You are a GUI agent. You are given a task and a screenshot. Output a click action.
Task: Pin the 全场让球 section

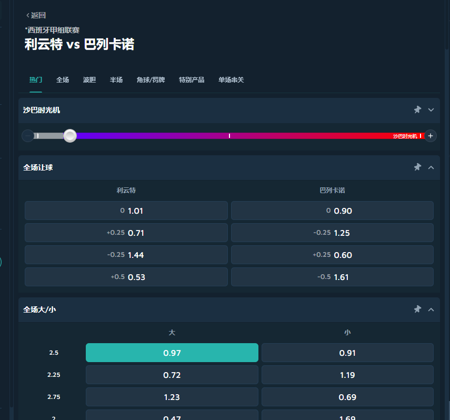(417, 167)
